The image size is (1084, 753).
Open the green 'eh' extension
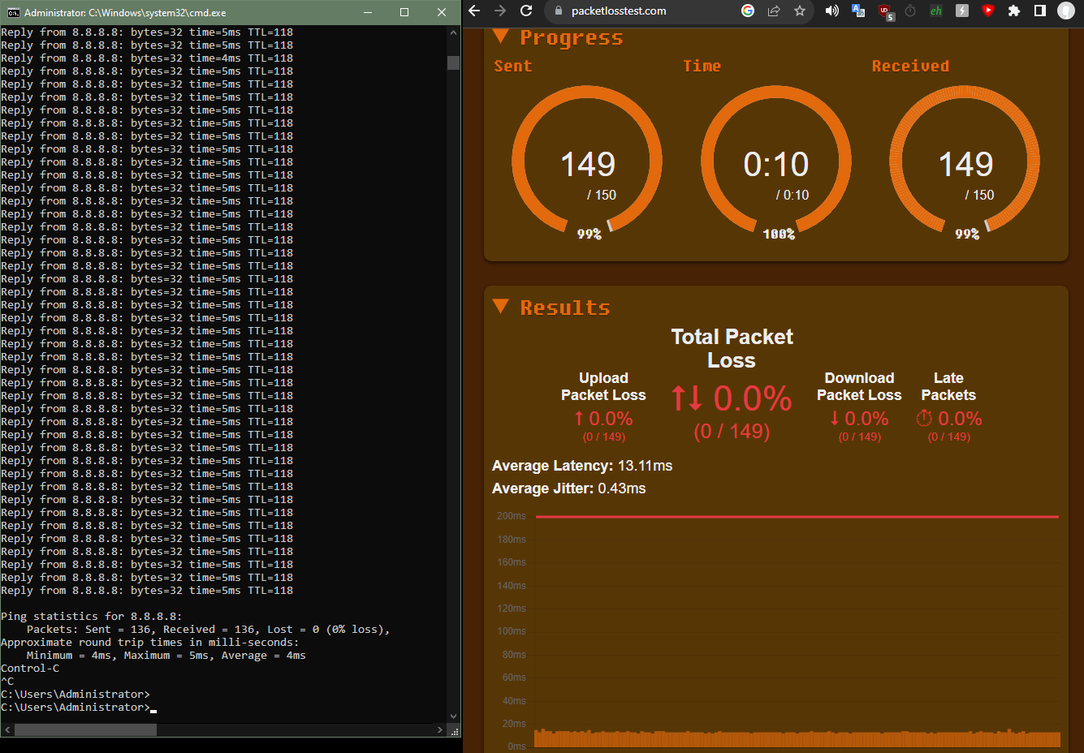point(936,11)
